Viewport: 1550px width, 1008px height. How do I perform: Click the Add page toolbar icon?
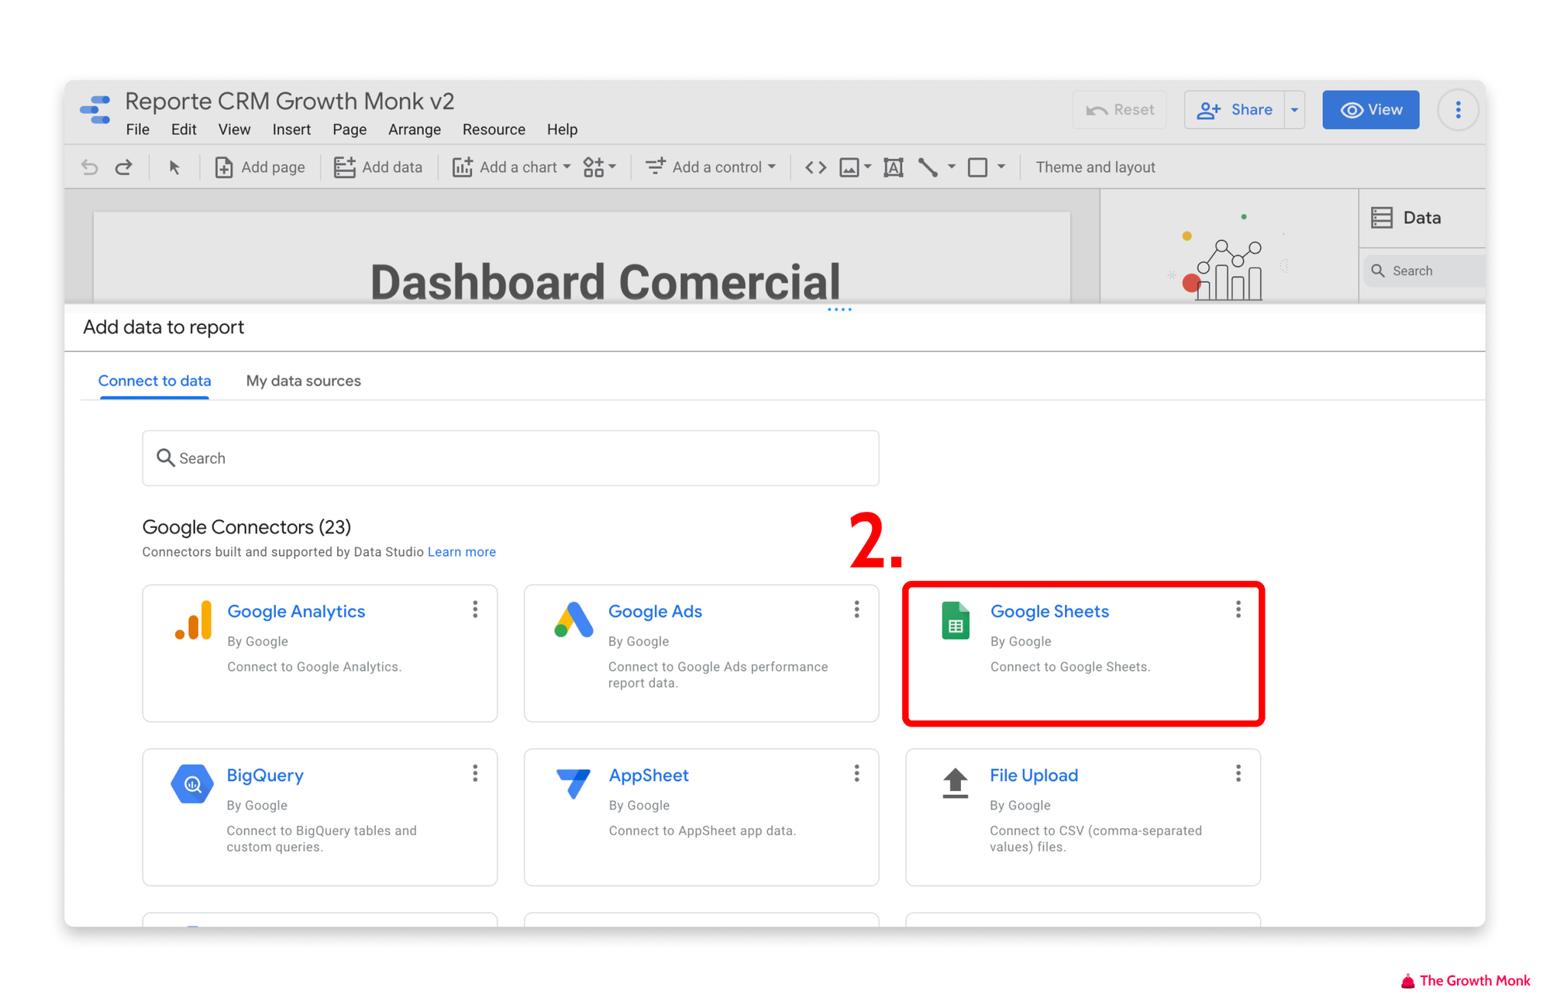[x=222, y=167]
